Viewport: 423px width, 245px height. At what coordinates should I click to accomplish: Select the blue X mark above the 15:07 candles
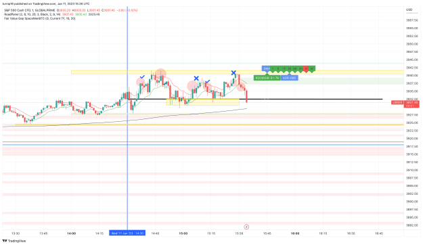(x=196, y=79)
